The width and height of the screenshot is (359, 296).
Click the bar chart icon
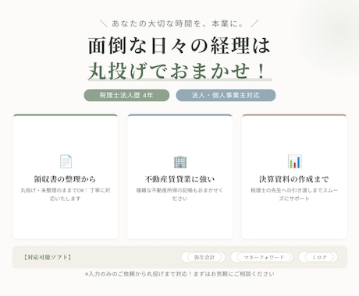(294, 161)
